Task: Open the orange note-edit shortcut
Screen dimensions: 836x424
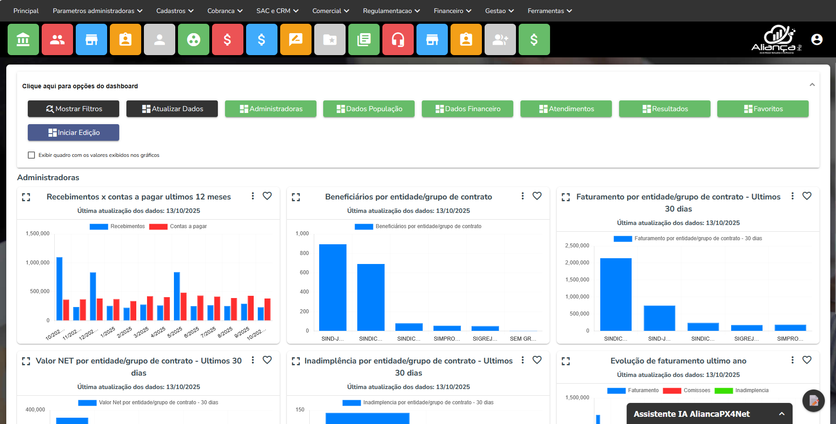Action: pyautogui.click(x=296, y=40)
